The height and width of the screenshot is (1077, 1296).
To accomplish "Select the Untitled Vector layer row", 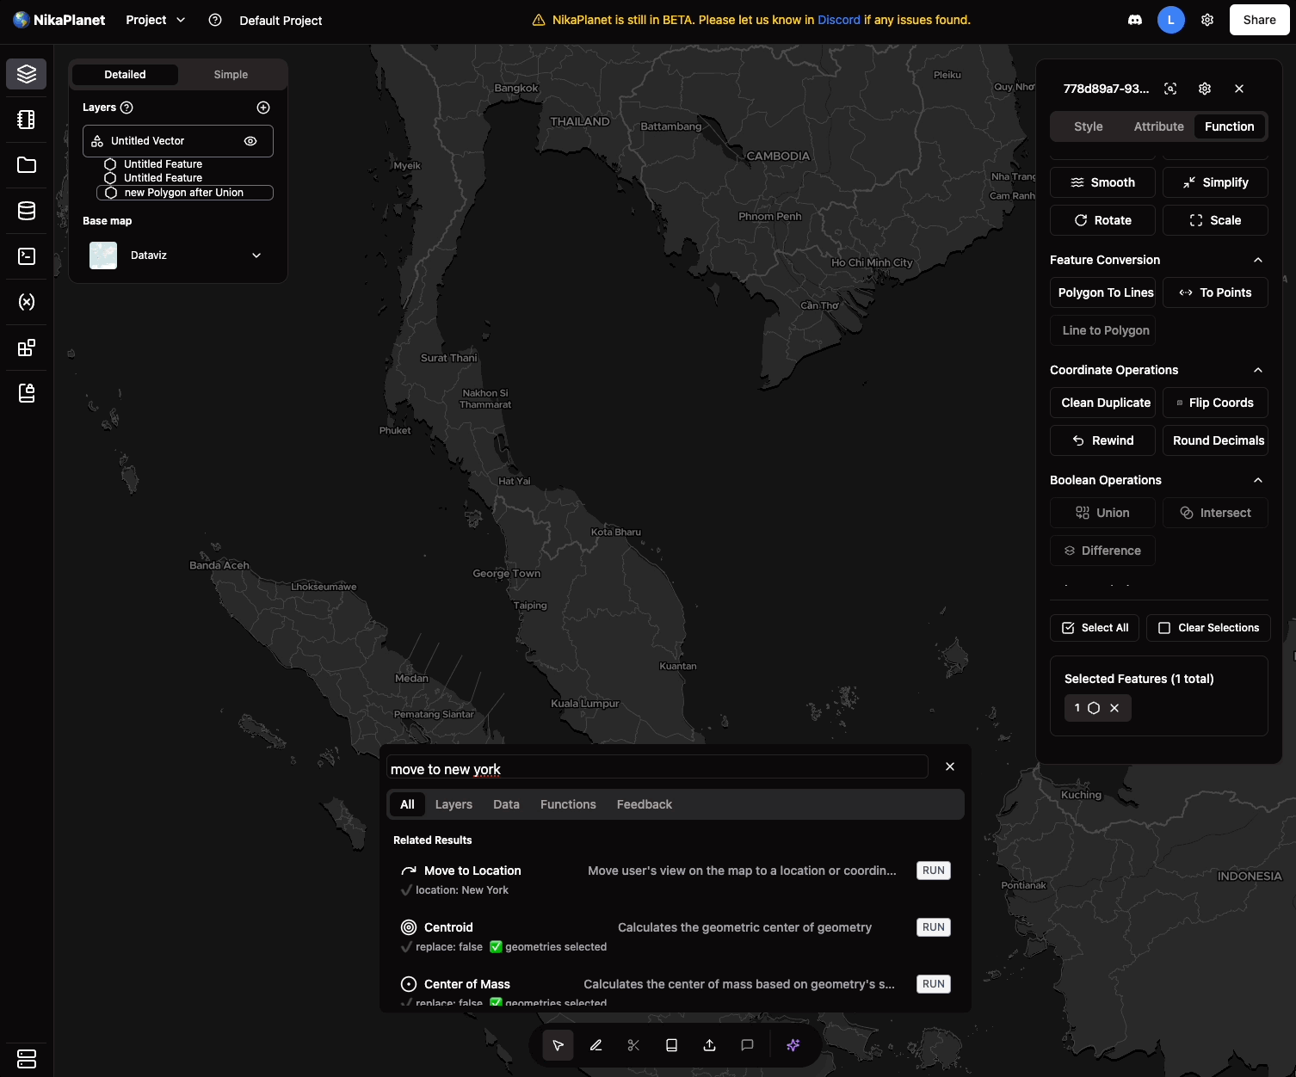I will (x=178, y=141).
